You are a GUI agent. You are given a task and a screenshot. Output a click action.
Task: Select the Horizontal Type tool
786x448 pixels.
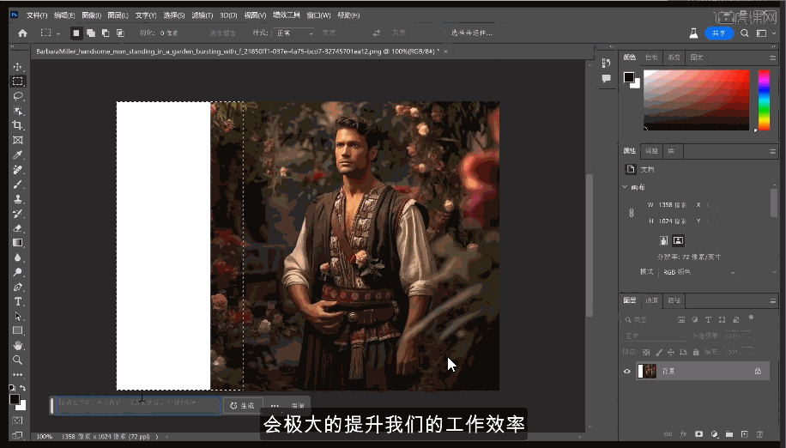pos(17,302)
